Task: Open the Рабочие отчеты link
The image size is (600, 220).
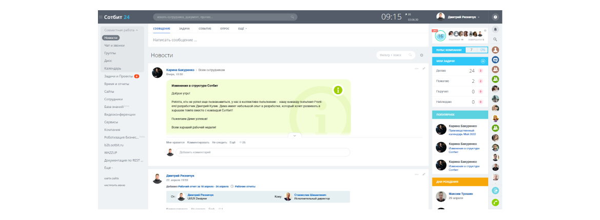Action: 245,186
